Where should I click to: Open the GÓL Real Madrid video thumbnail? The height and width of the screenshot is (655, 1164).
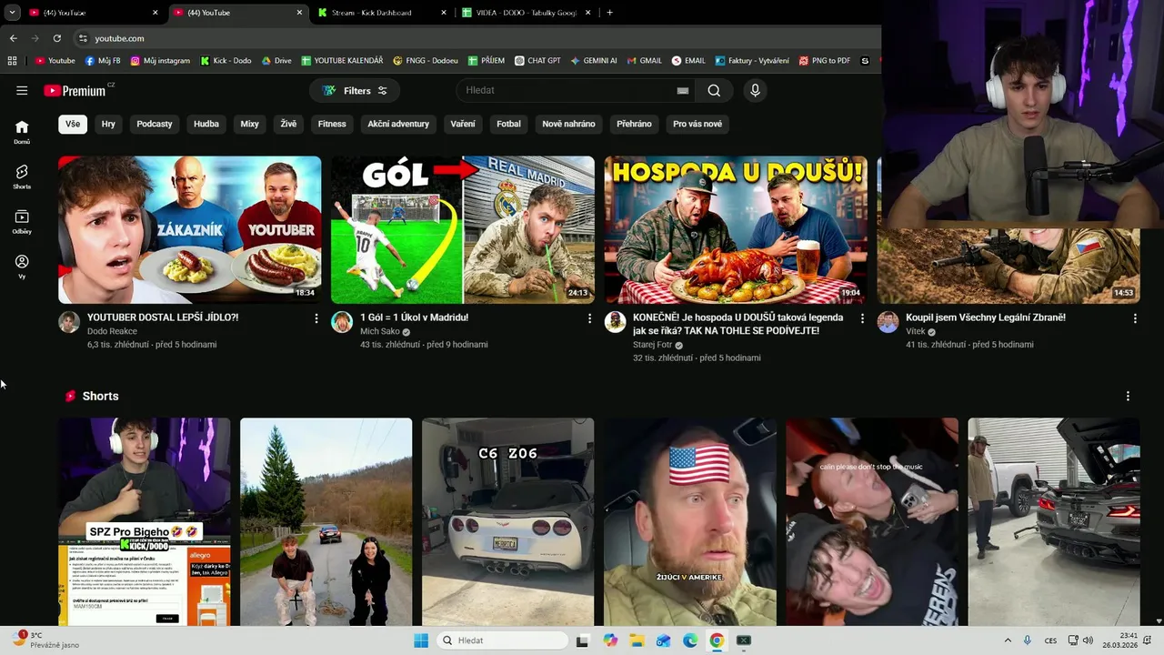point(463,229)
